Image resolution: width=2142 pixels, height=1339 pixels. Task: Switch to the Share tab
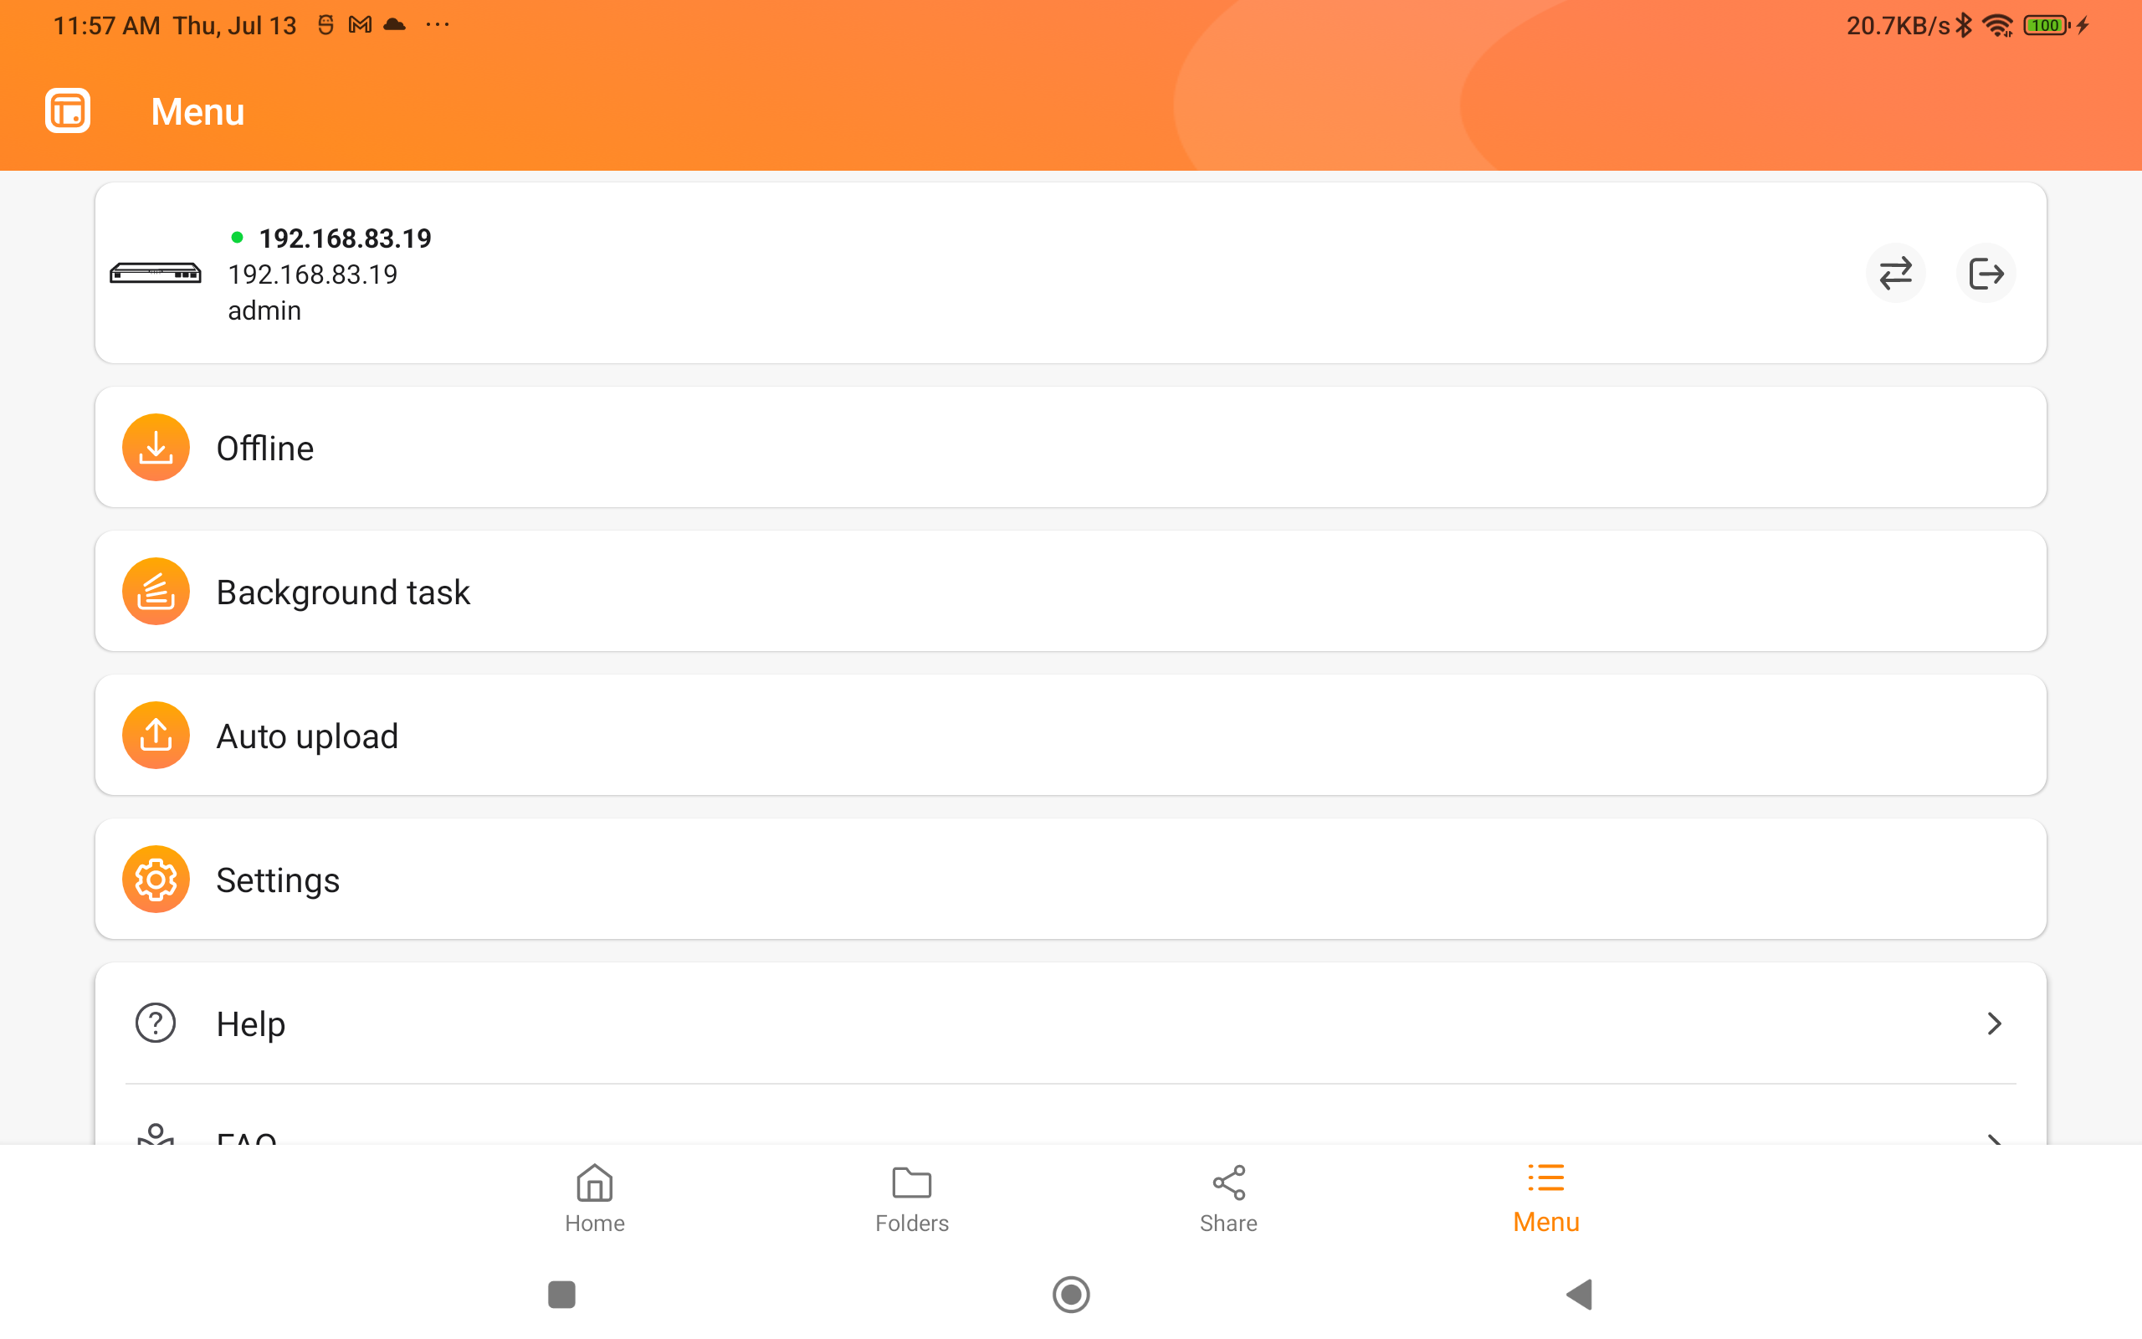(x=1228, y=1199)
